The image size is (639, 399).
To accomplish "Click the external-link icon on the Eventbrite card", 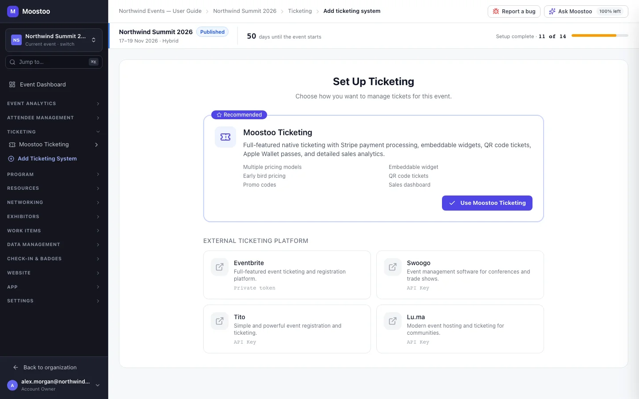I will [x=220, y=267].
